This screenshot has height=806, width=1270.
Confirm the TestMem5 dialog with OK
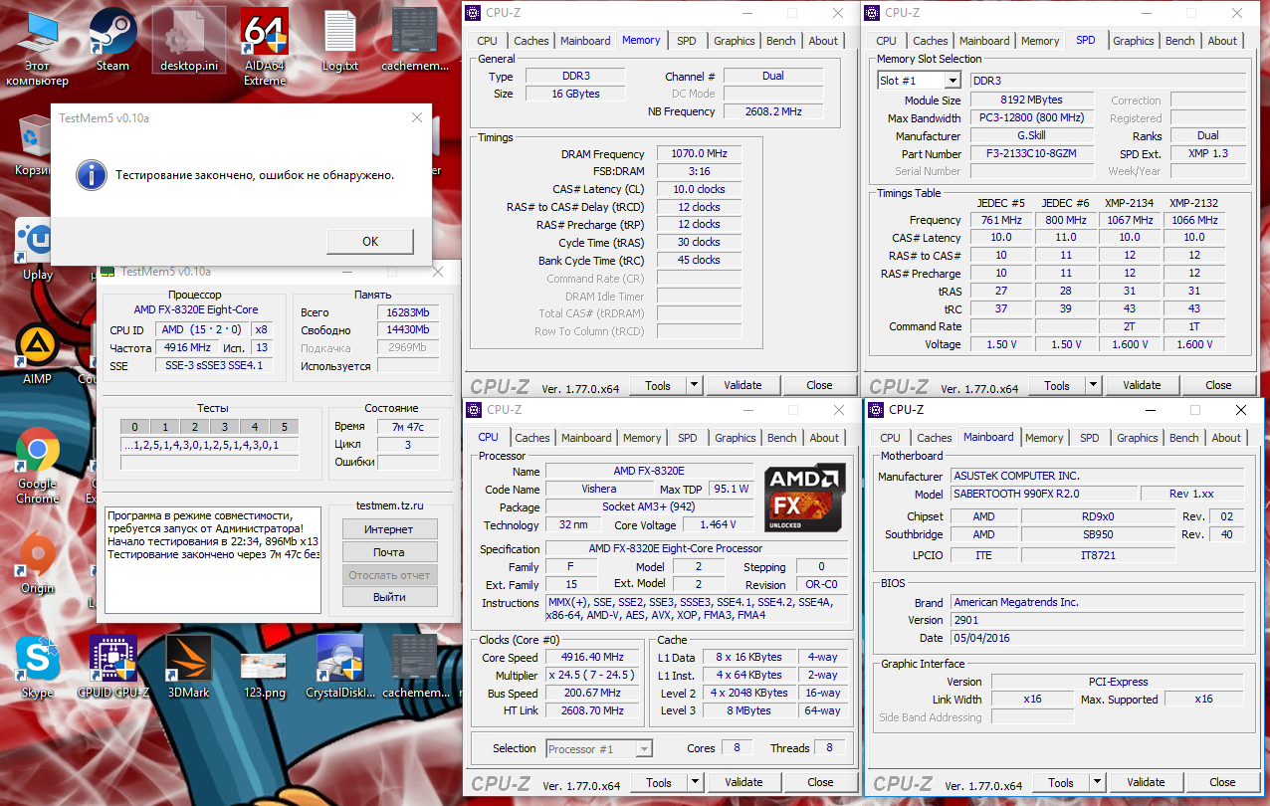point(370,241)
